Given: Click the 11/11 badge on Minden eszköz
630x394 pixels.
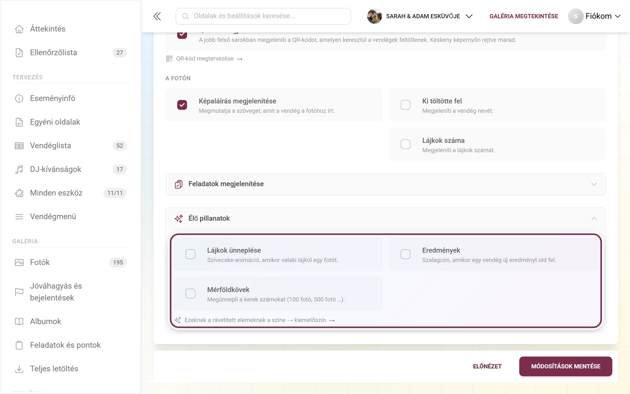Looking at the screenshot, I should click(115, 193).
